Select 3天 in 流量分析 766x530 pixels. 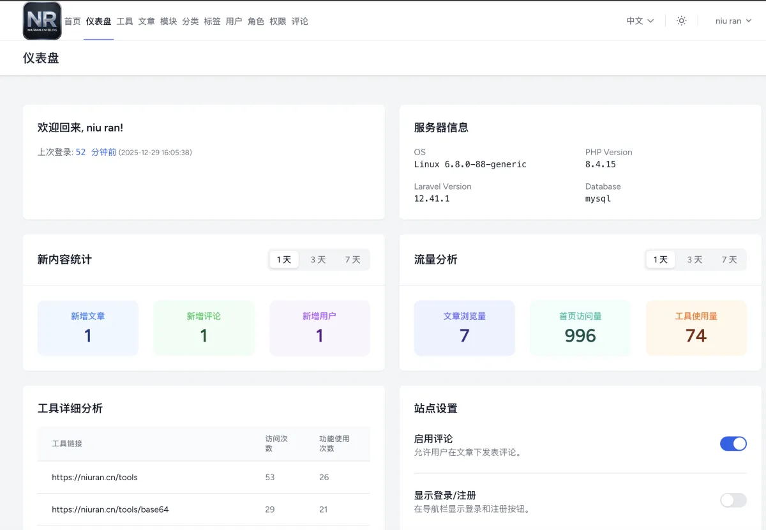point(695,260)
